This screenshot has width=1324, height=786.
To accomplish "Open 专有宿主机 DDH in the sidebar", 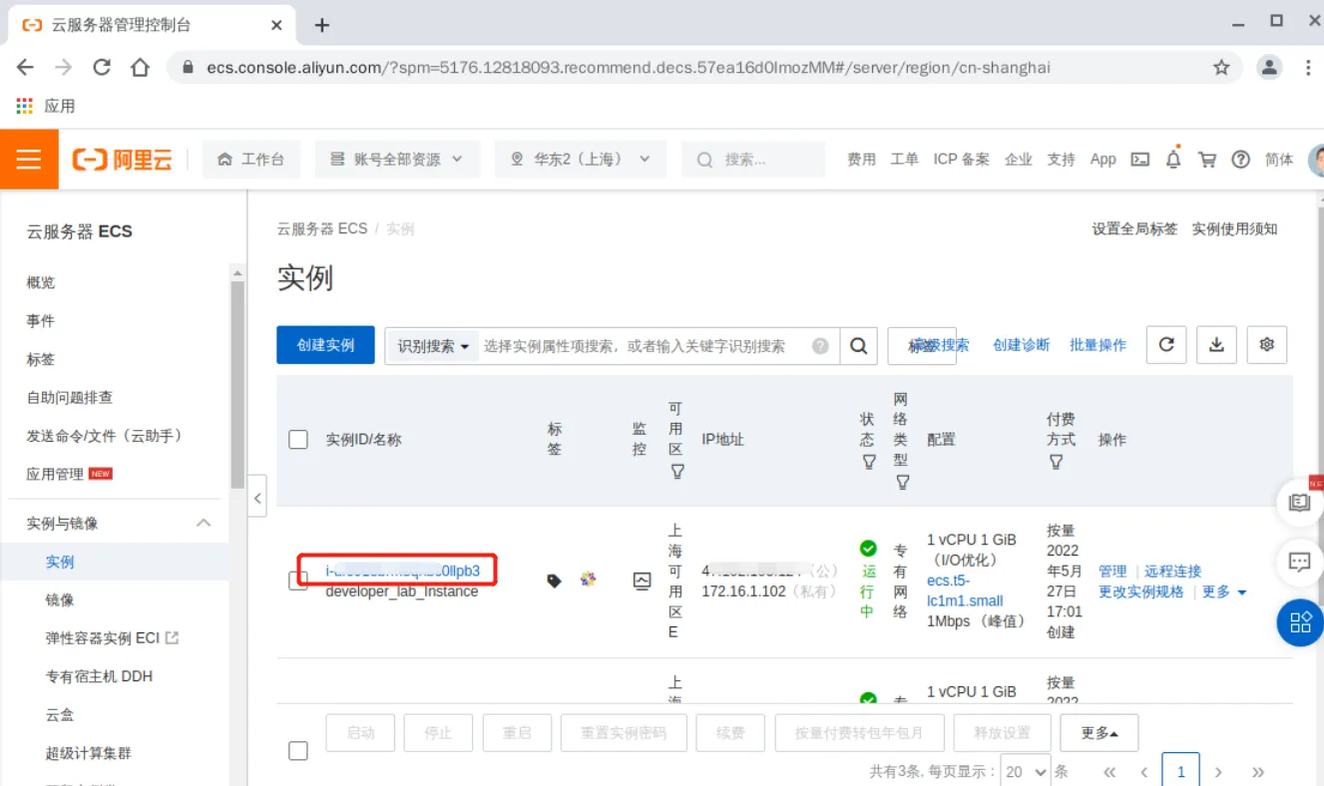I will tap(99, 676).
